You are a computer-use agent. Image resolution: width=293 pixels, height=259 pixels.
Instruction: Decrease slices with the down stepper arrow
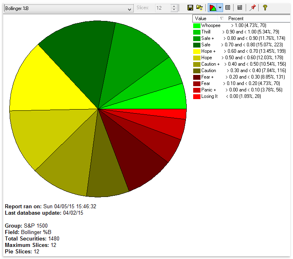tap(174, 10)
